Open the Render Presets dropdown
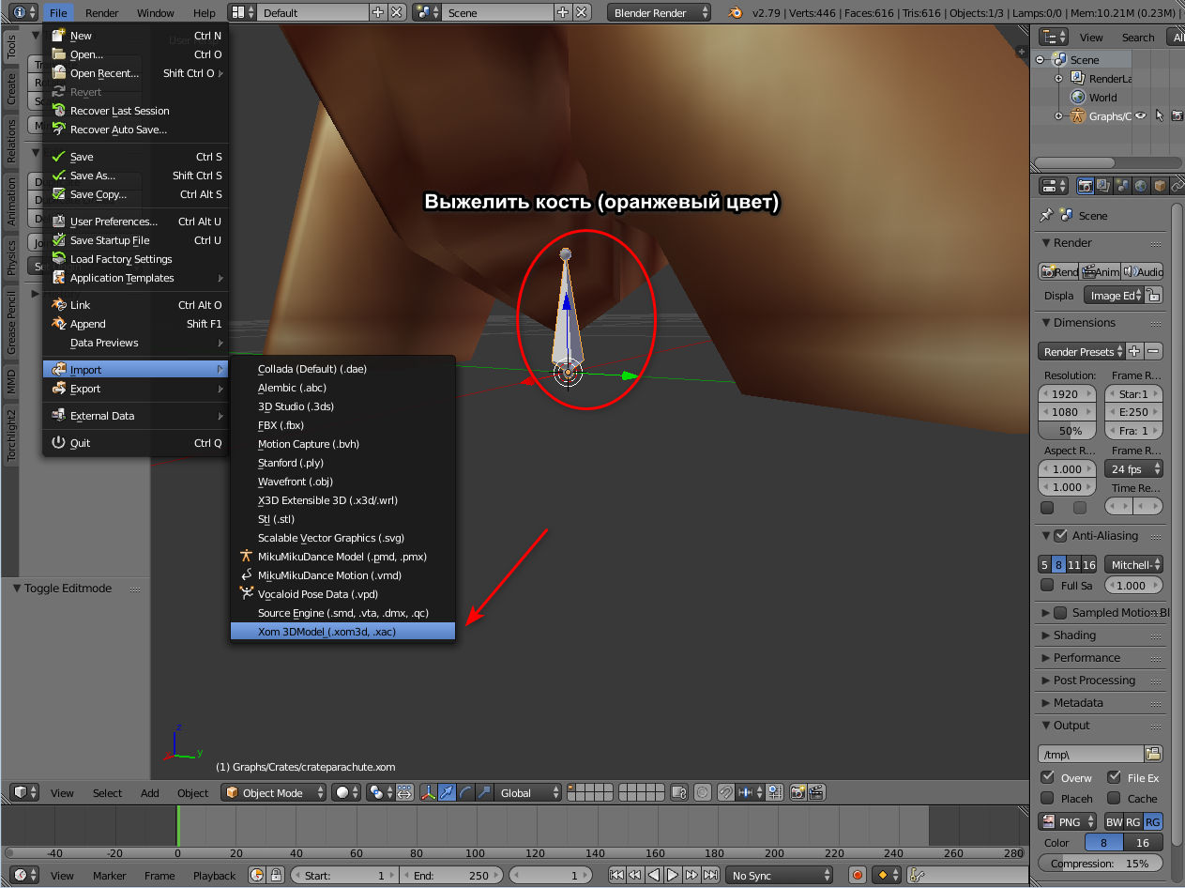This screenshot has height=888, width=1185. (1081, 351)
